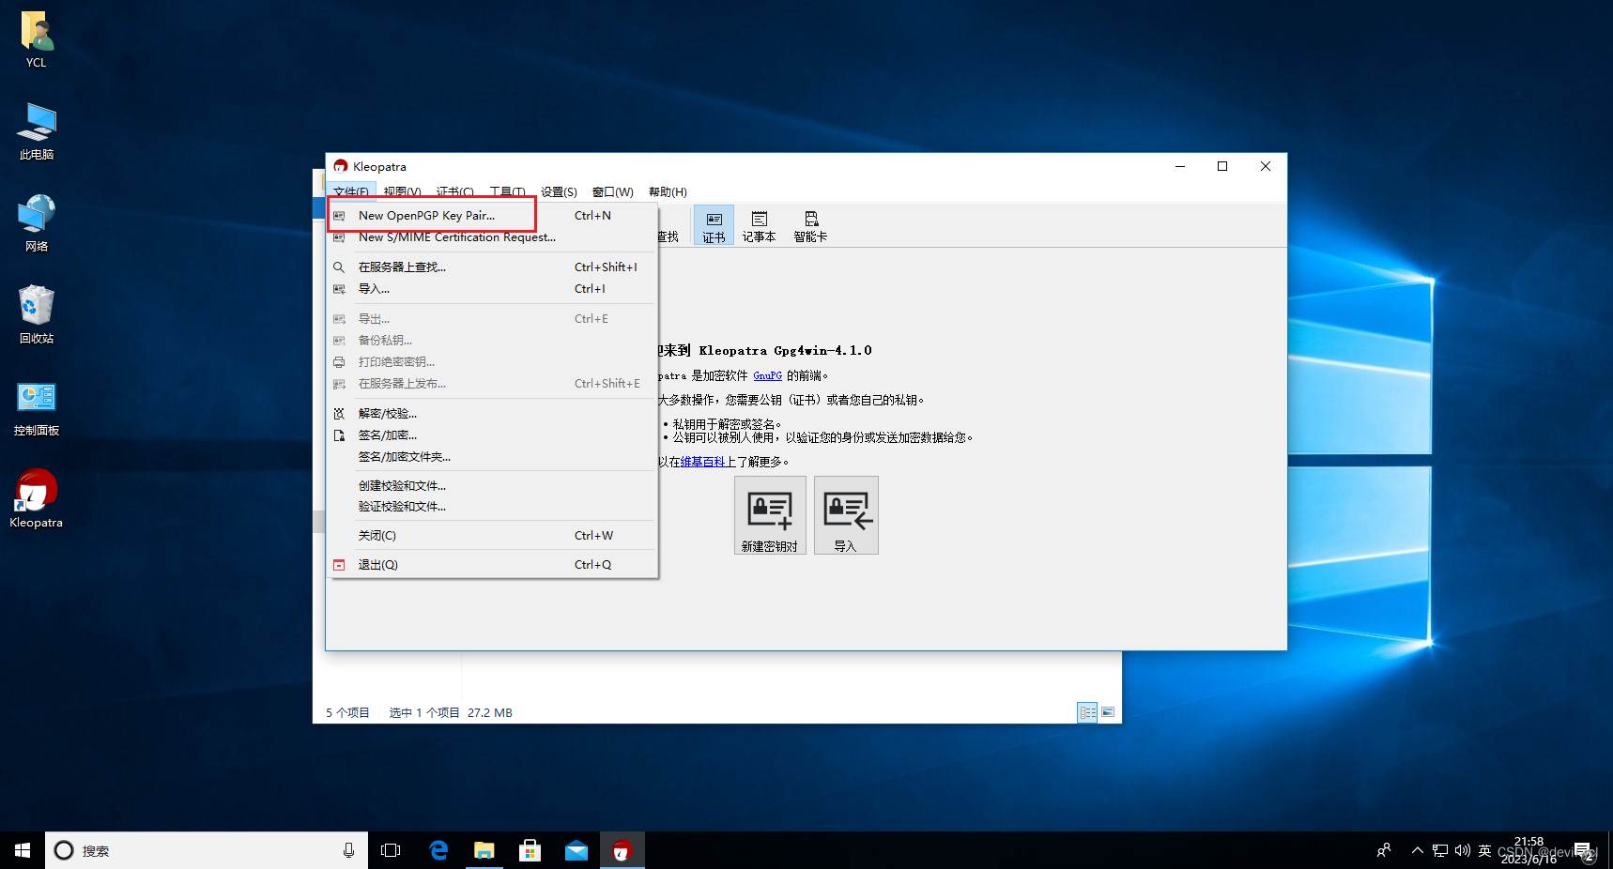Click the red quit icon beside 退出
The width and height of the screenshot is (1613, 869).
tap(339, 565)
